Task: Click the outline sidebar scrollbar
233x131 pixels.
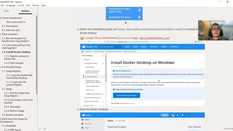Action: 36,55
